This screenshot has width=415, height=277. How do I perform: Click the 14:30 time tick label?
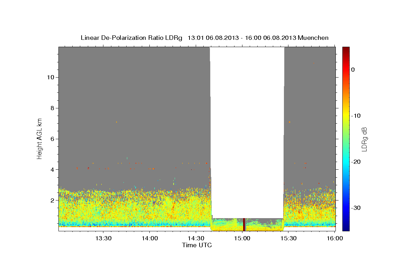(196, 239)
